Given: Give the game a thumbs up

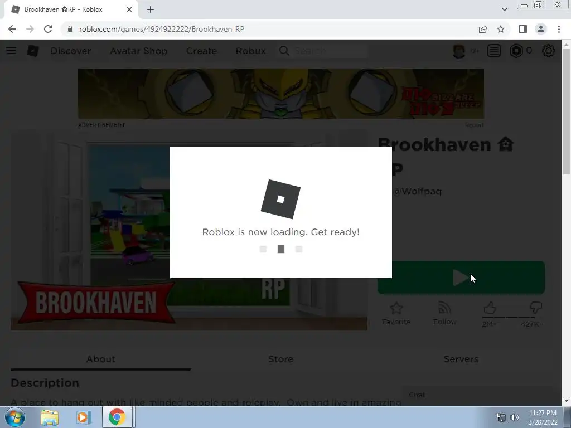Looking at the screenshot, I should click(490, 308).
